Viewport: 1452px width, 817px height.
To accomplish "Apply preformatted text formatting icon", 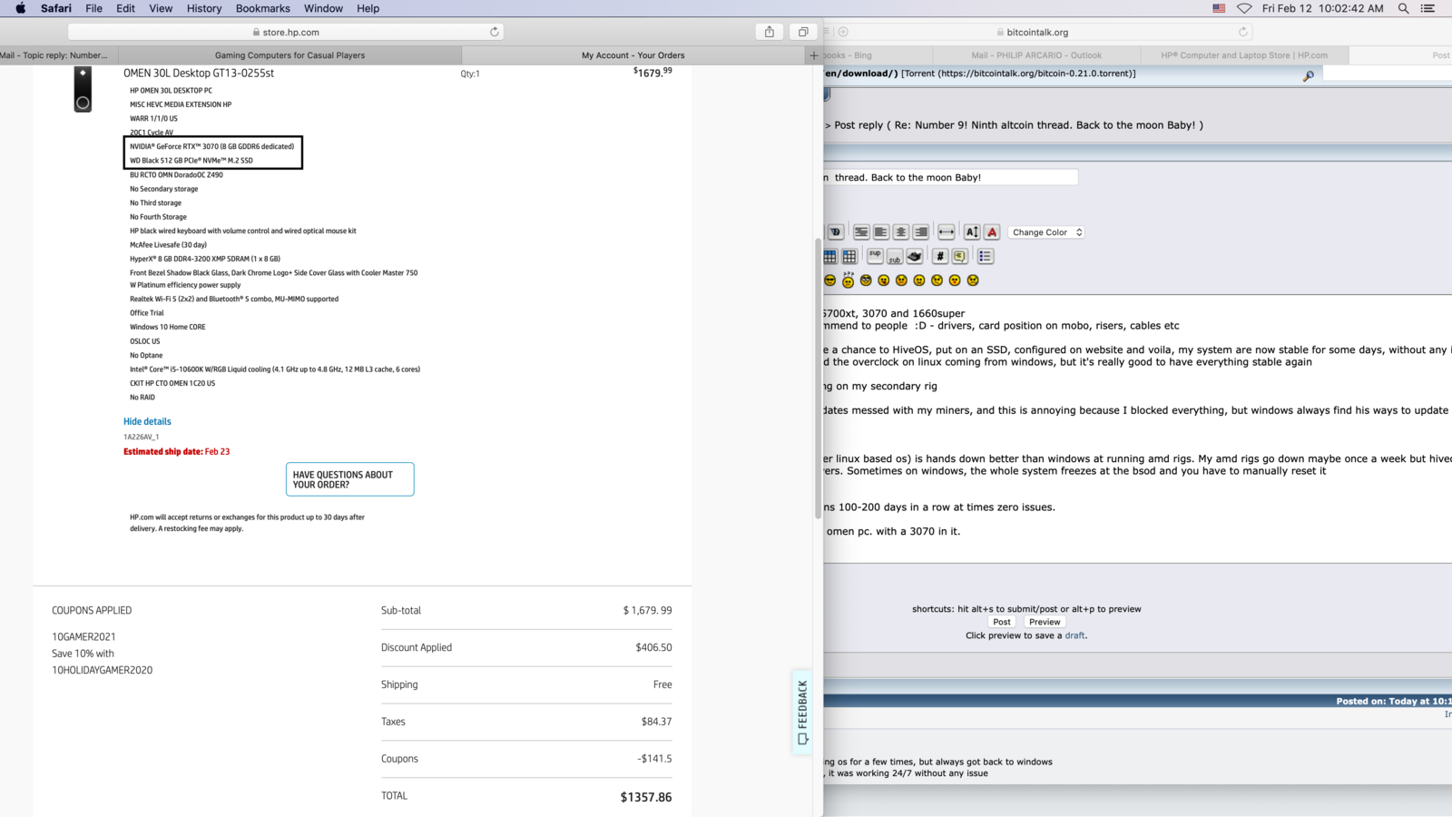I will tap(861, 231).
